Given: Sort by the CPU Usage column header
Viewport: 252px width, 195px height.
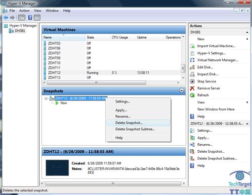Looking at the screenshot, I should point(122,37).
